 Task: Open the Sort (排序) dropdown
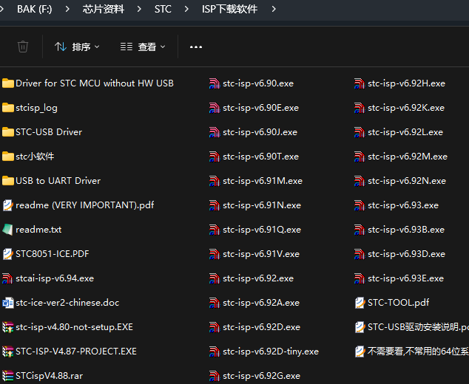(77, 47)
